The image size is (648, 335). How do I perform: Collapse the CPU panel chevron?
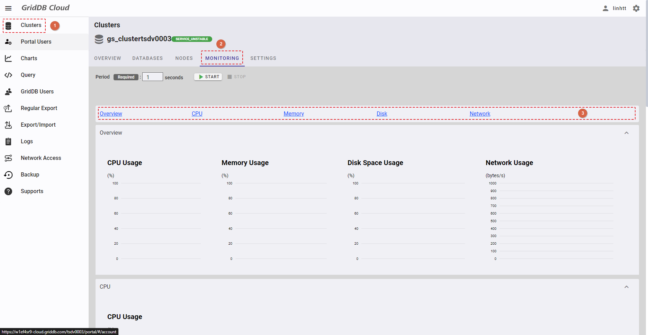[627, 287]
